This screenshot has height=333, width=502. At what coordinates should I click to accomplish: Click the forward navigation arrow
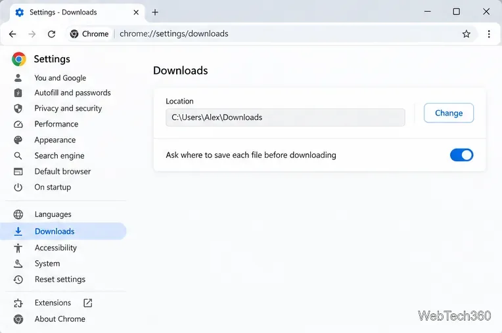32,34
